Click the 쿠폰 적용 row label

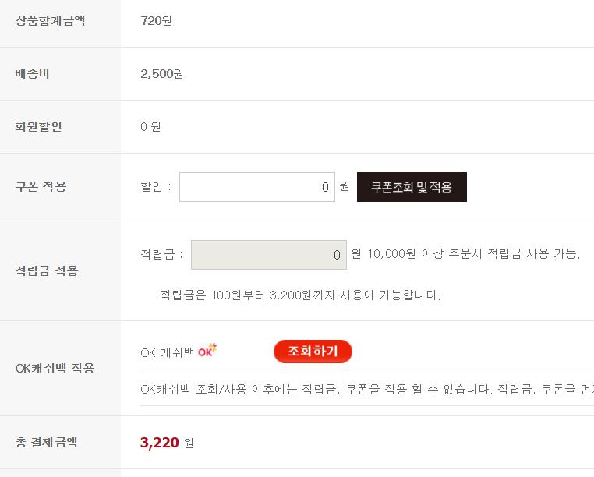[x=41, y=186]
